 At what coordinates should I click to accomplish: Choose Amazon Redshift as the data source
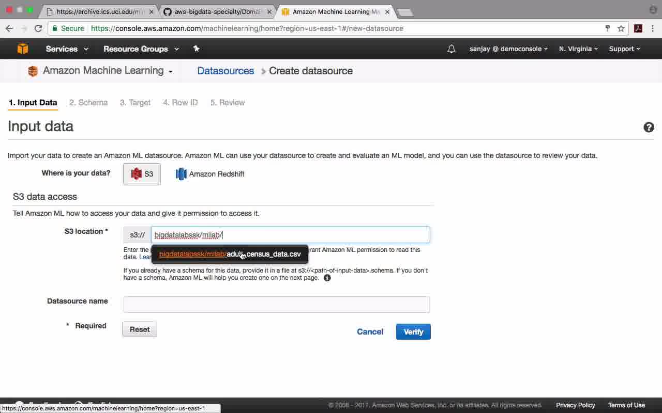[210, 174]
